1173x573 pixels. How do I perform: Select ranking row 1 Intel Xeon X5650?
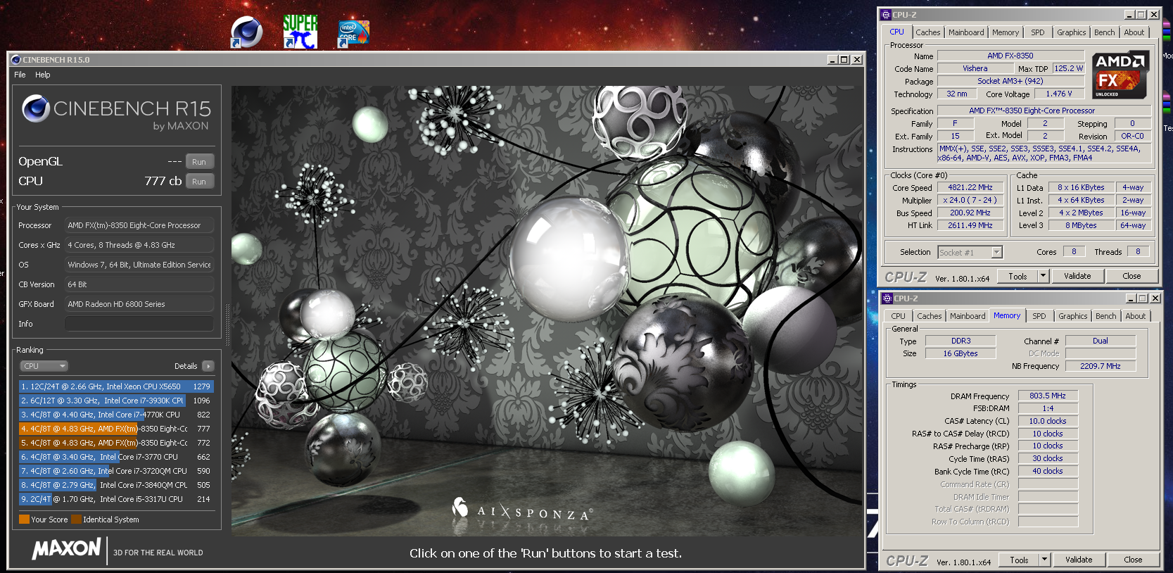[x=116, y=386]
